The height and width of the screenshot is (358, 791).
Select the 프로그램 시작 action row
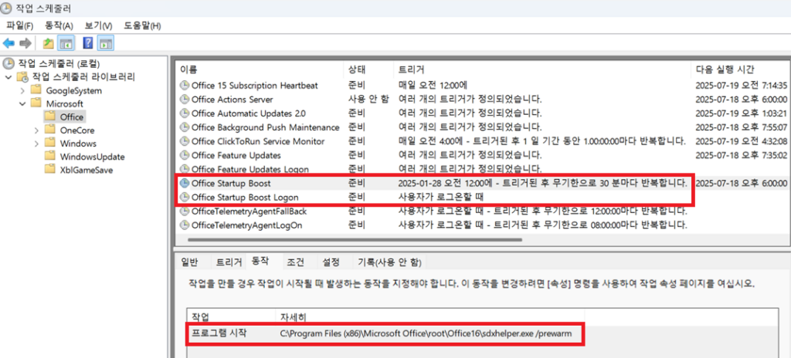click(x=386, y=333)
